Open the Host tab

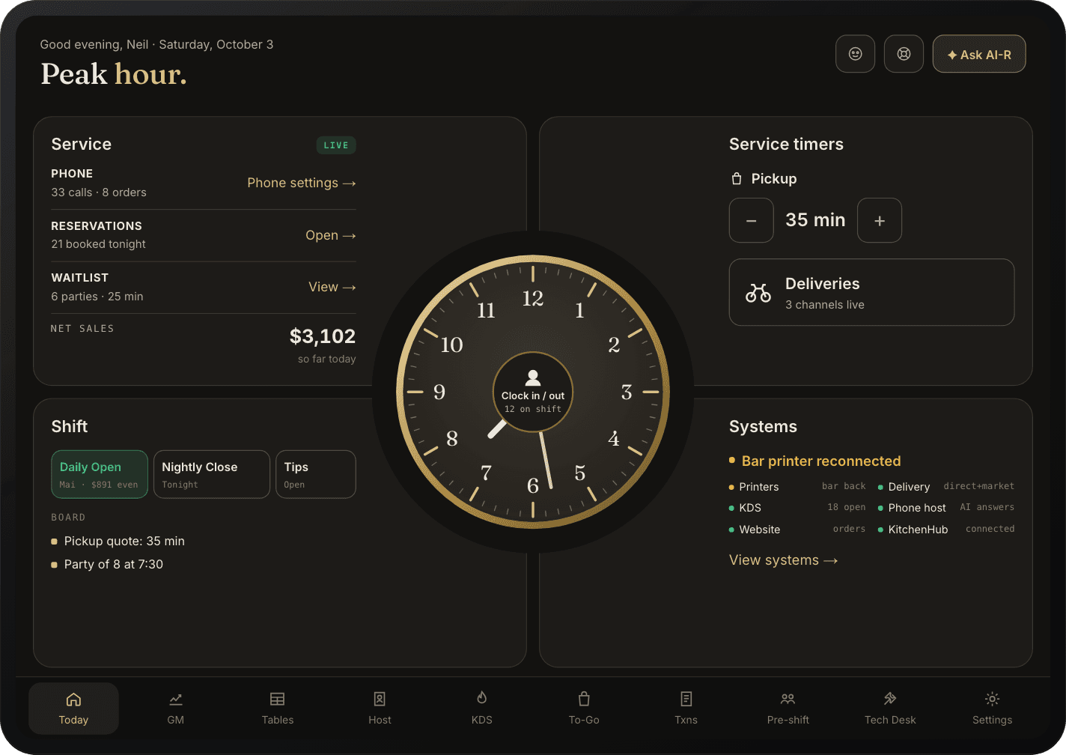pyautogui.click(x=380, y=709)
